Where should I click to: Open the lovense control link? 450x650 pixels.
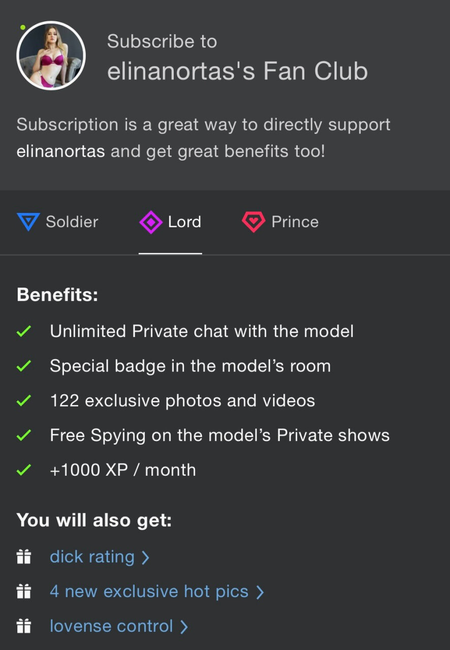tap(111, 626)
